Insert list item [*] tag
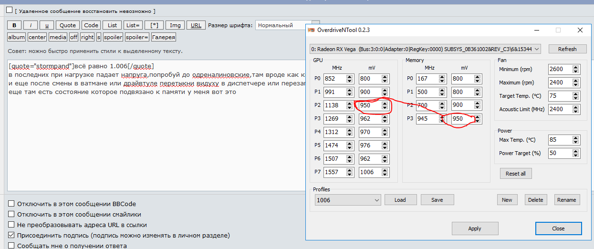The width and height of the screenshot is (594, 249). [x=154, y=25]
